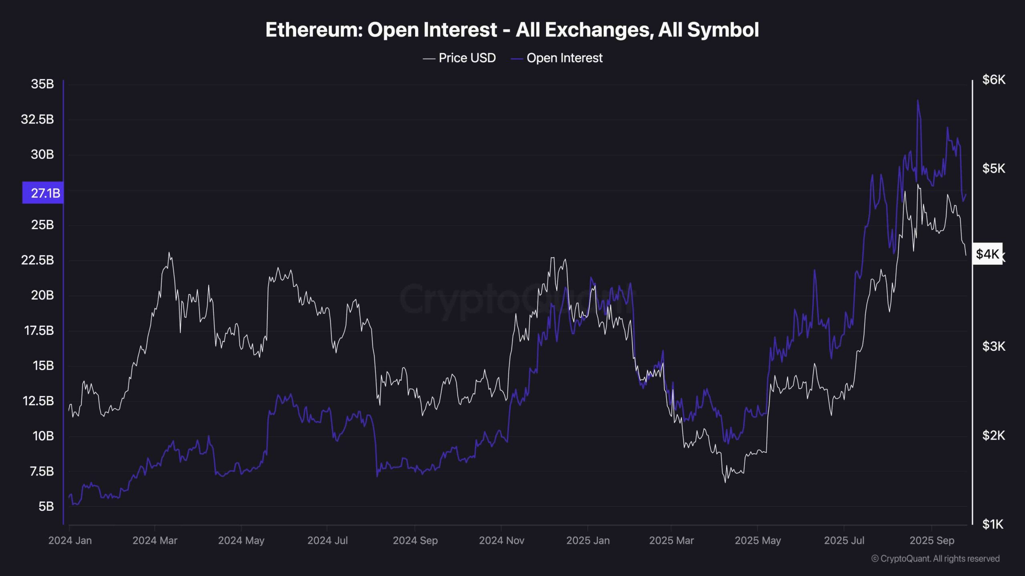Viewport: 1025px width, 576px height.
Task: Click the 5B left axis label
Action: click(x=46, y=506)
